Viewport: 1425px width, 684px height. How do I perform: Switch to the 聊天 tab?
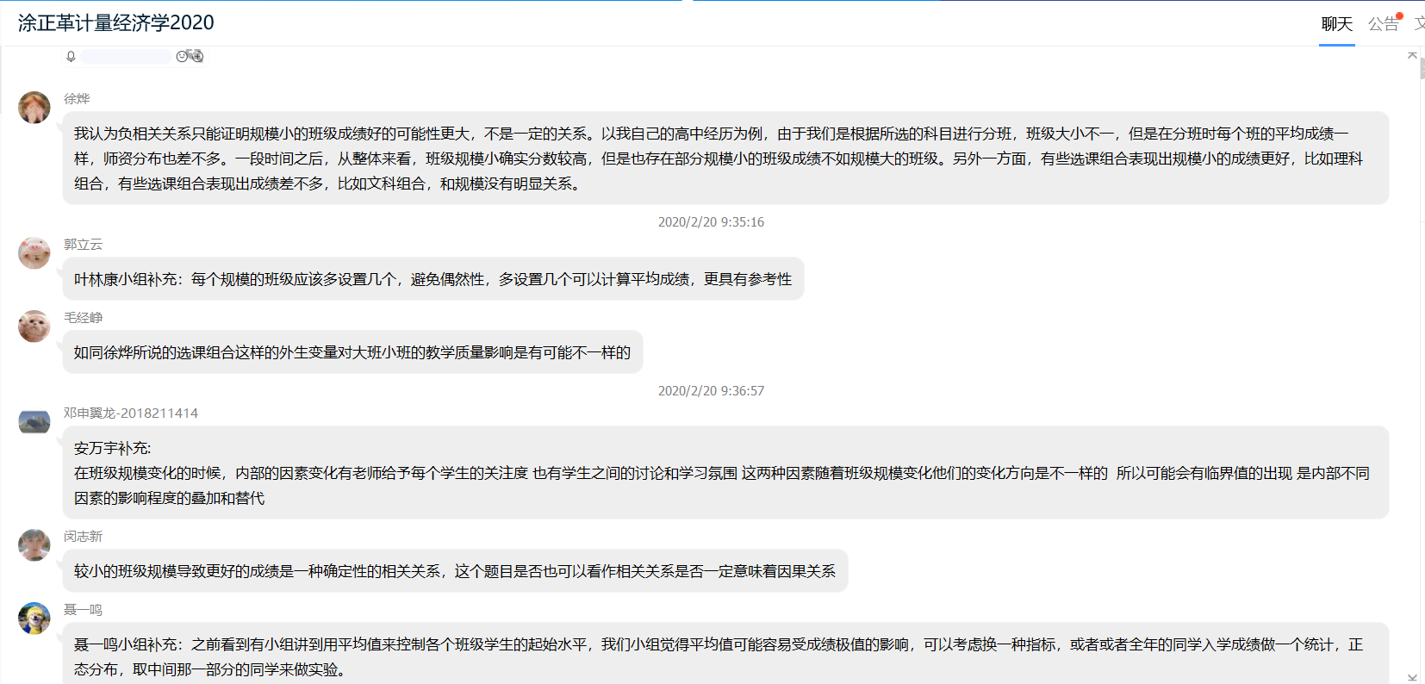point(1336,24)
